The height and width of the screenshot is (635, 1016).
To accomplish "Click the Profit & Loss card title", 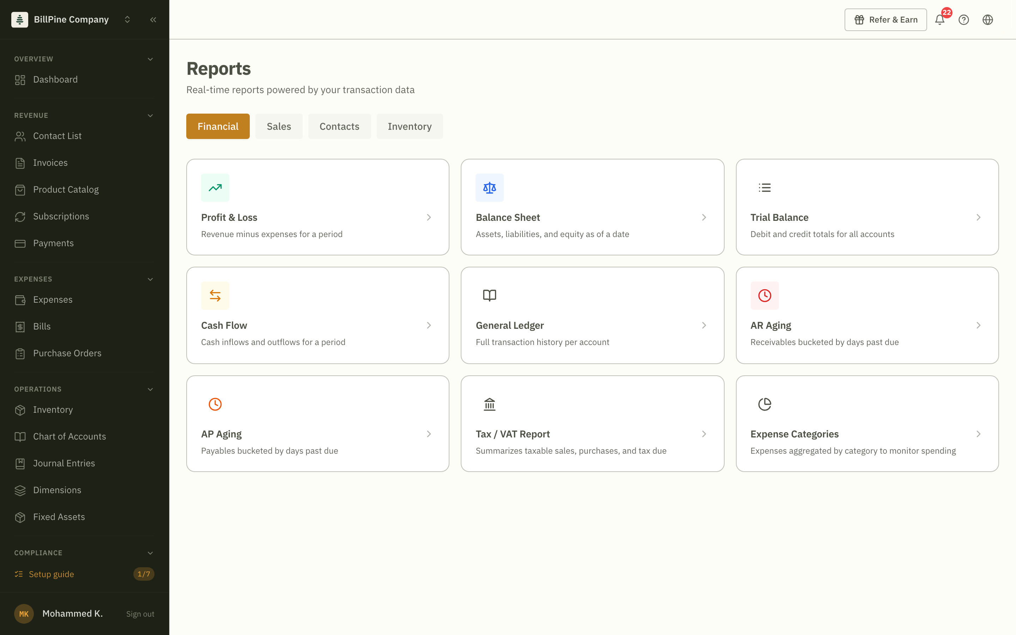I will [x=229, y=218].
